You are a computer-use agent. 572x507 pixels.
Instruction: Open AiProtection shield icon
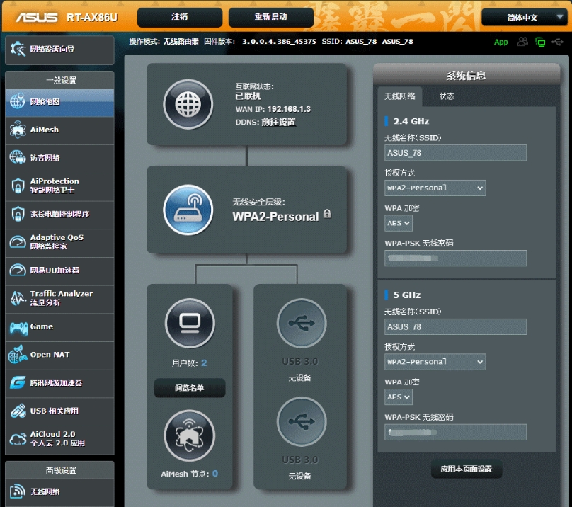click(x=18, y=186)
